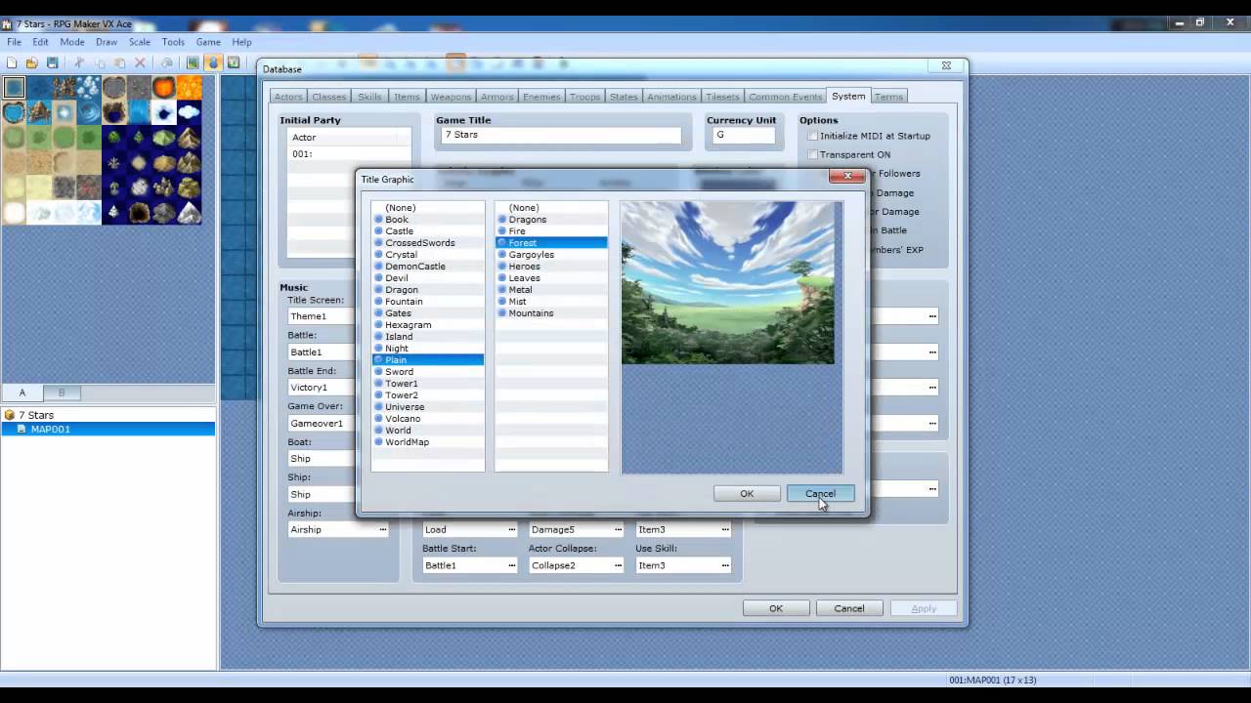Switch to the Common Events tab

tap(786, 97)
